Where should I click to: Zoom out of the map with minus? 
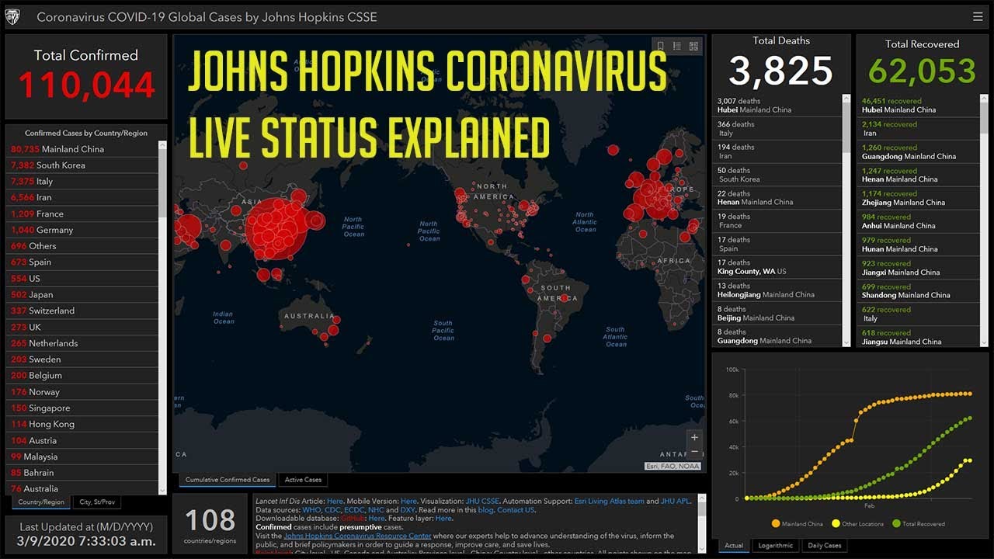point(694,453)
